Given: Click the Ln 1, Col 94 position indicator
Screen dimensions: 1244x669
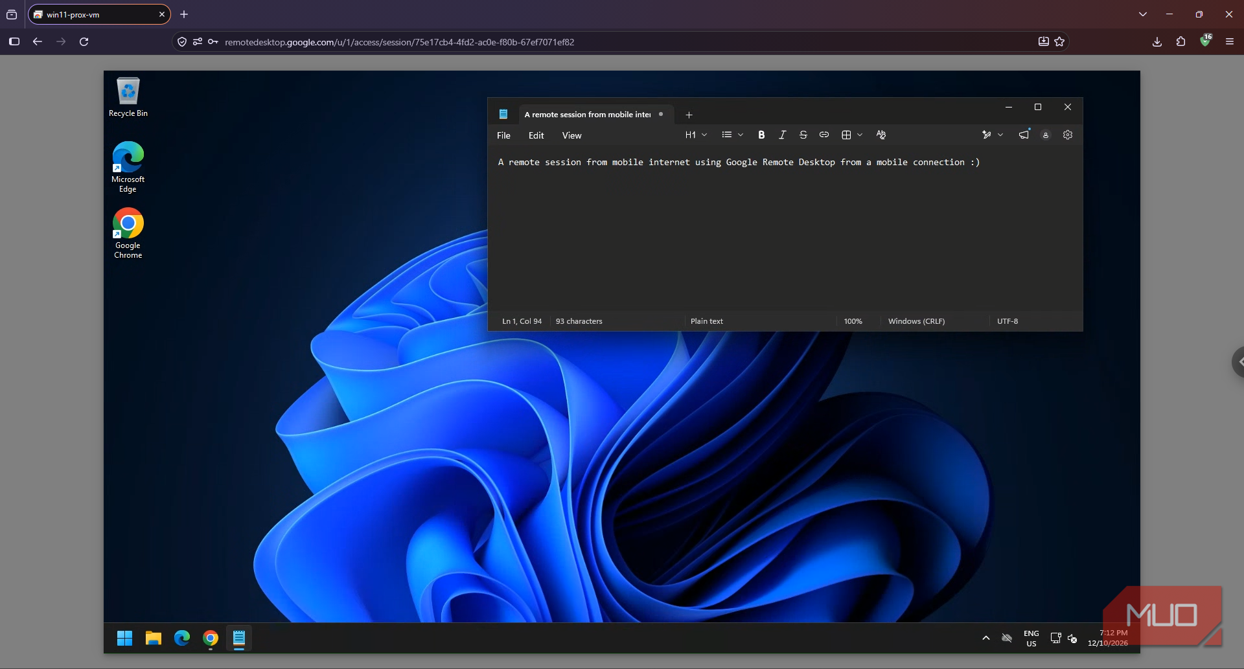Looking at the screenshot, I should pos(522,321).
